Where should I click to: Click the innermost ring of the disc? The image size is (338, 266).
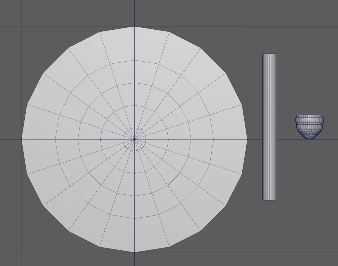tap(134, 128)
